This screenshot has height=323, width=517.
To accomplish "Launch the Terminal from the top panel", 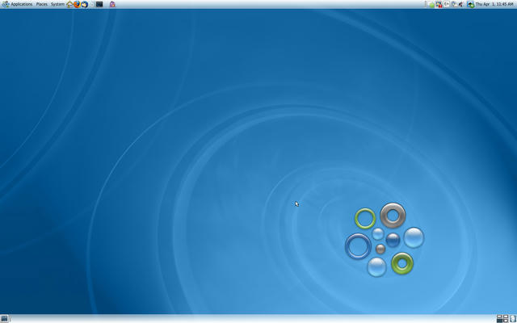I will 99,4.
